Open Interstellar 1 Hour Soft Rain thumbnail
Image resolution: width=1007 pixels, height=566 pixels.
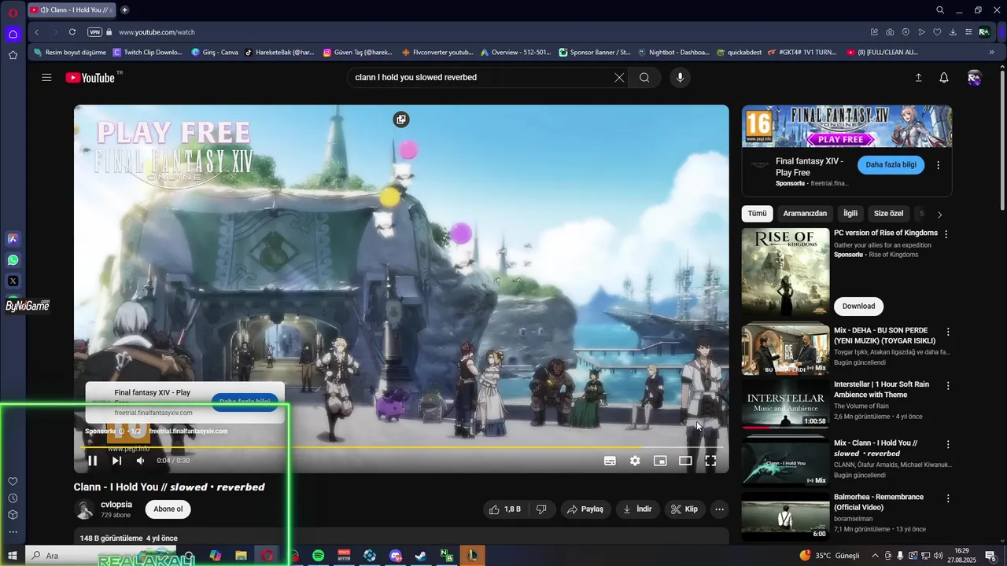point(785,405)
